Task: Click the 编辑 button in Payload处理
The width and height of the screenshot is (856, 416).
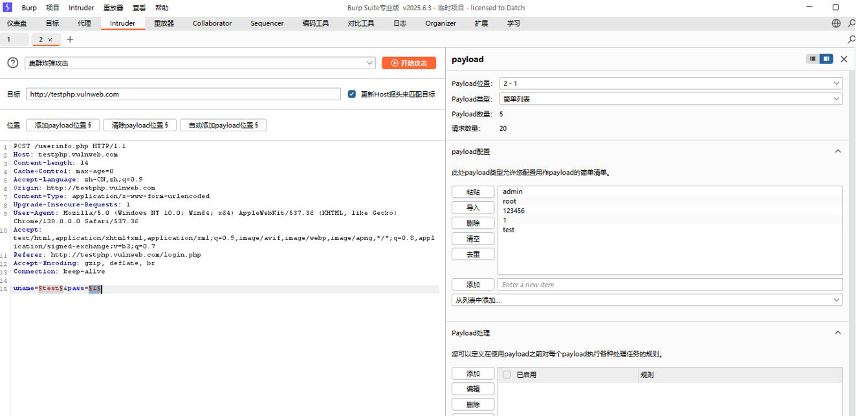Action: coord(473,389)
